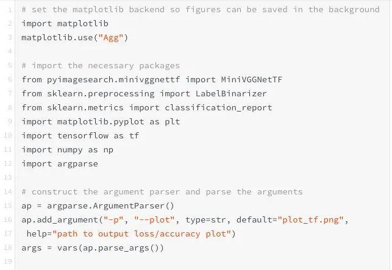Click the import matplotlib statement on line 2
This screenshot has height=270, width=392.
point(65,24)
